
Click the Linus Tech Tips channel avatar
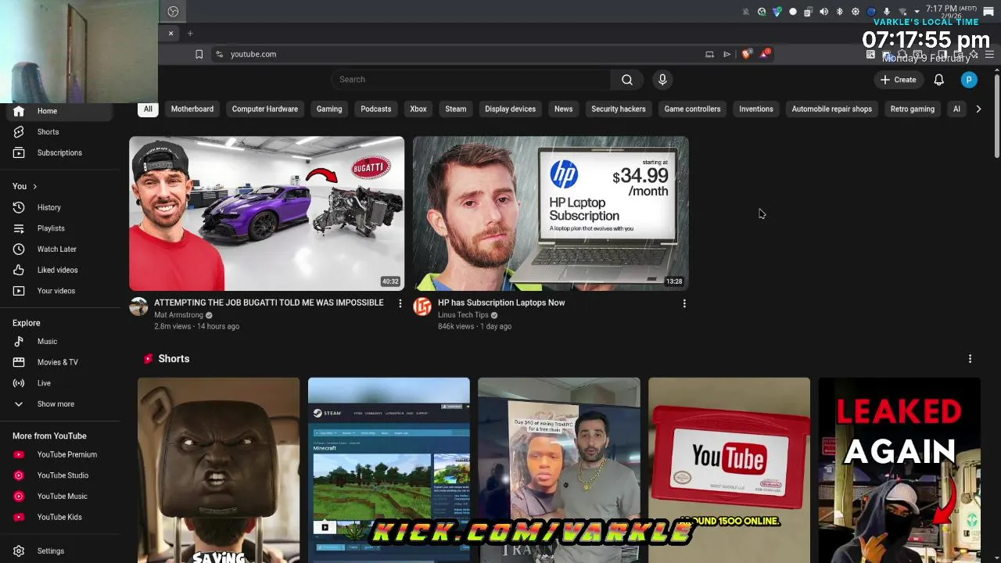tap(422, 307)
